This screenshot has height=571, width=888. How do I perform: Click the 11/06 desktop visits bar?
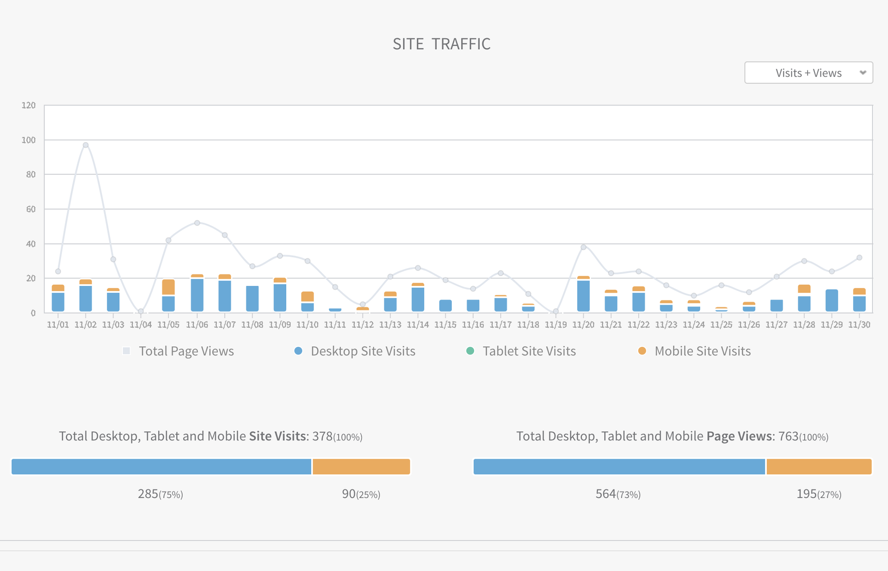(x=197, y=296)
